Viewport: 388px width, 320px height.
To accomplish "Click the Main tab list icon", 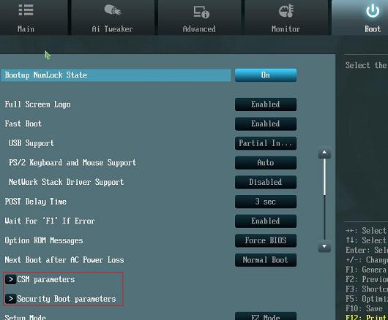I will point(26,10).
